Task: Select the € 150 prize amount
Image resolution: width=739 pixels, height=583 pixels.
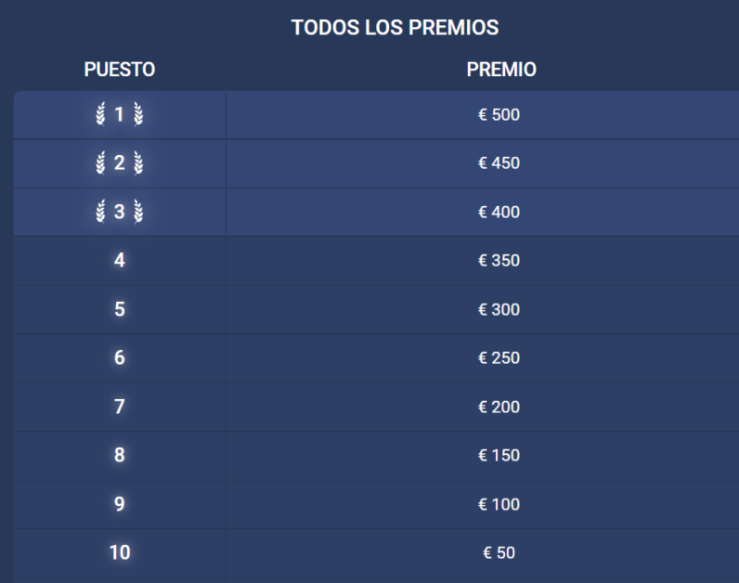Action: click(x=499, y=455)
